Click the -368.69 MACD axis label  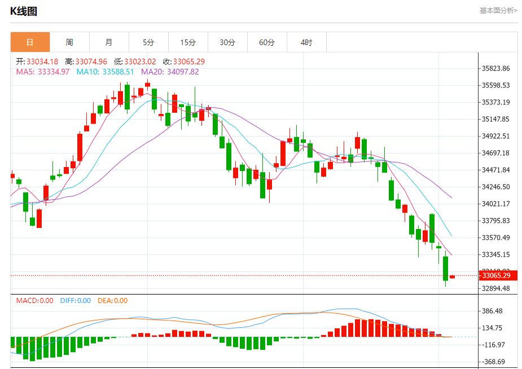click(492, 362)
